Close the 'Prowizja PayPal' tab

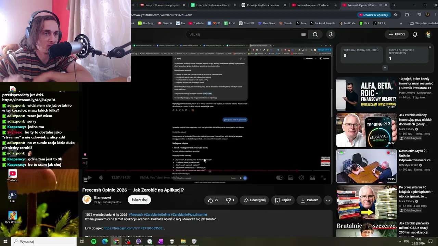(x=285, y=5)
